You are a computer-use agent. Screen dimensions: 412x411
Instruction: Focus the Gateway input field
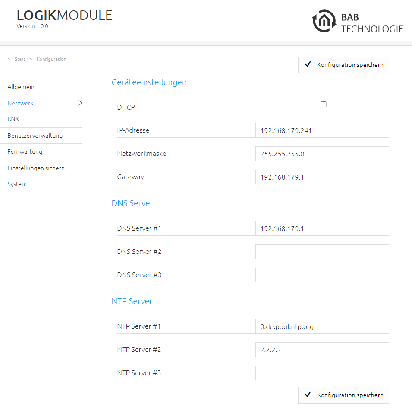coord(322,177)
